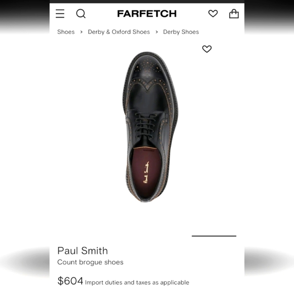Image resolution: width=294 pixels, height=294 pixels.
Task: Select Count brogue shoes product title
Action: click(x=90, y=262)
